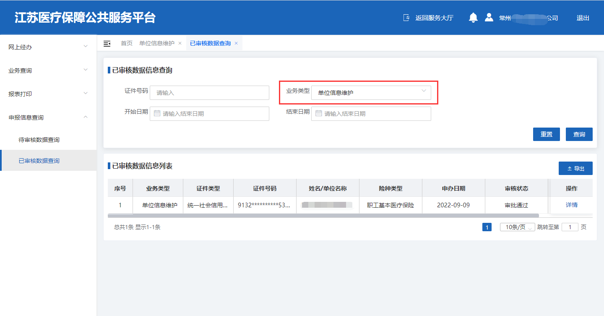Viewport: 604px width, 316px height.
Task: Open the 业务类型 dropdown
Action: [x=371, y=93]
